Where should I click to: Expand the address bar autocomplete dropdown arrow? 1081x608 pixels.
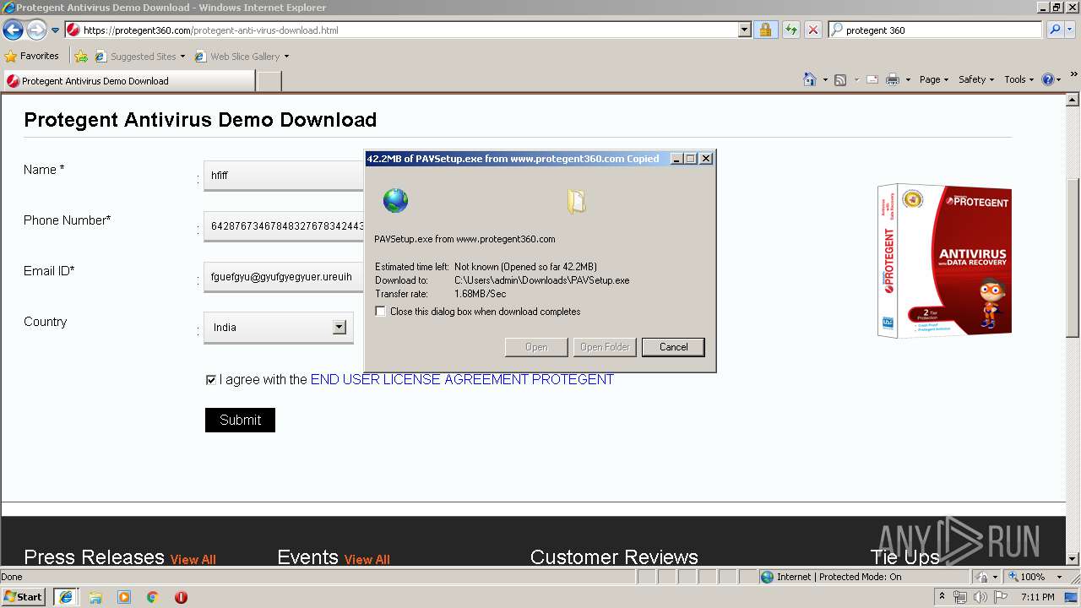point(744,30)
